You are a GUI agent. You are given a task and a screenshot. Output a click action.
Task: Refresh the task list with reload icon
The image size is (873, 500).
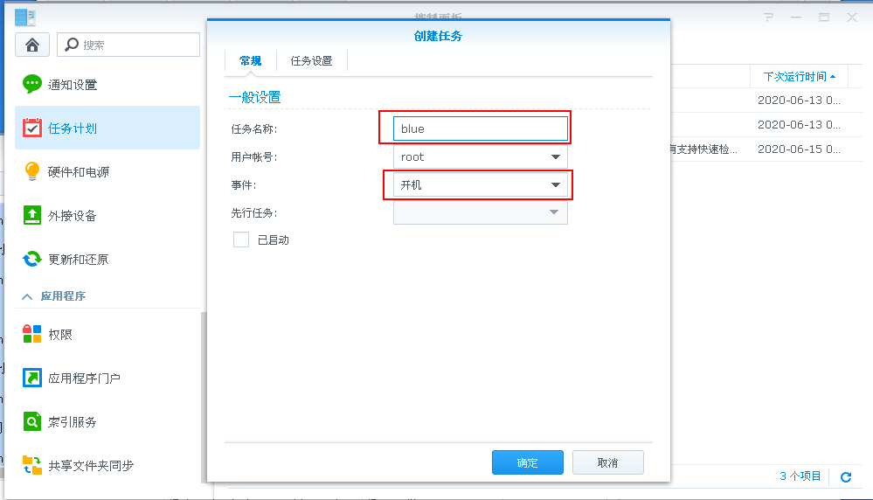pyautogui.click(x=846, y=476)
